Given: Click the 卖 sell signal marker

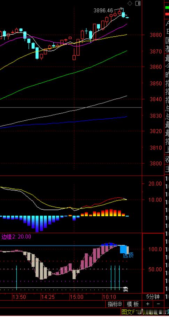Looking at the screenshot, I should (x=125, y=289).
